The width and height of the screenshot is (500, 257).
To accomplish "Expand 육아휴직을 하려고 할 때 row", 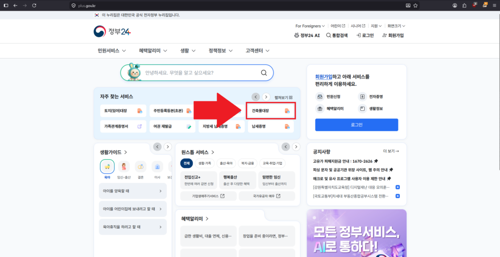I will (x=133, y=227).
